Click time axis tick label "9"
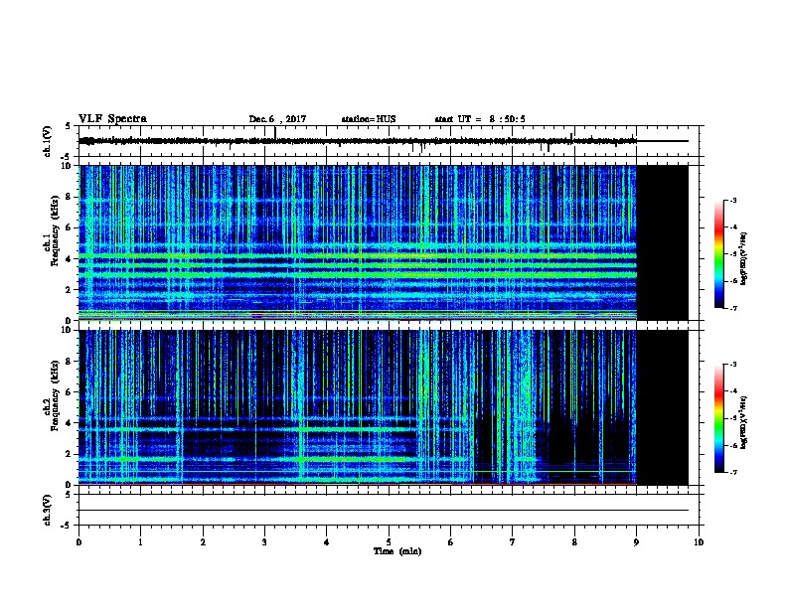Viewport: 787px width, 608px height. pyautogui.click(x=636, y=542)
